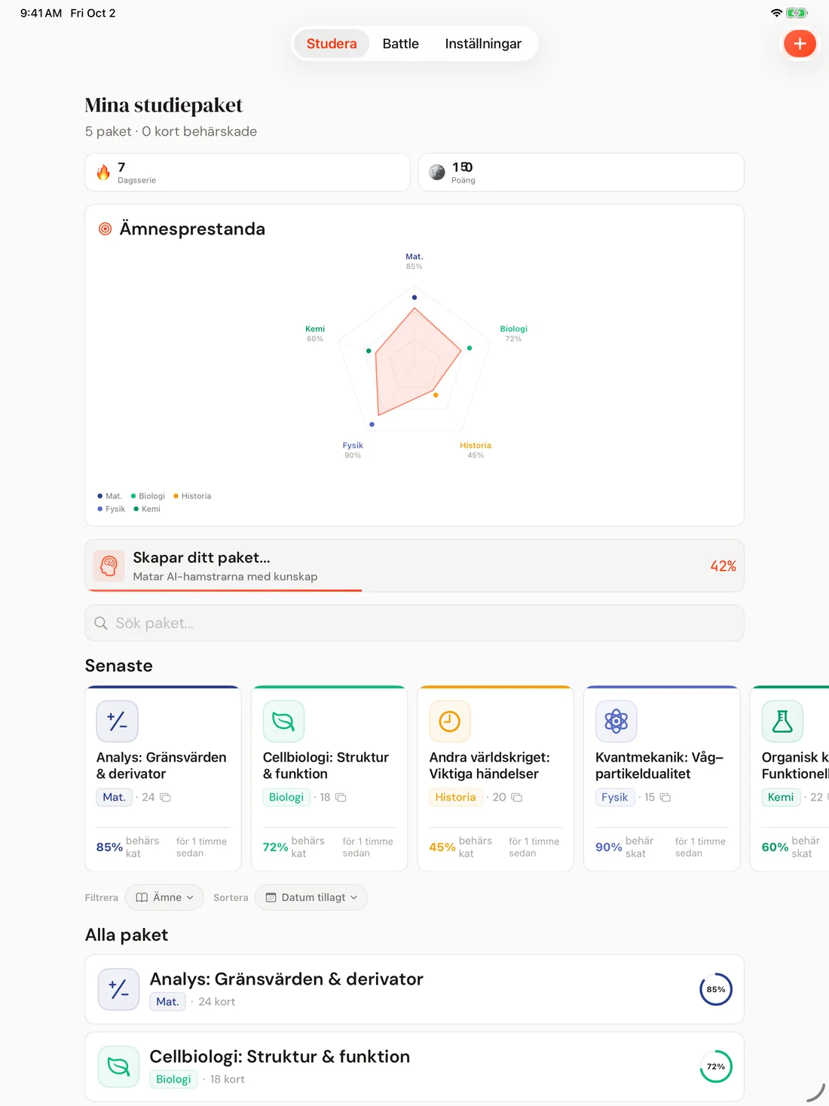Open the math plus-minus icon in Senaste

[x=118, y=722]
